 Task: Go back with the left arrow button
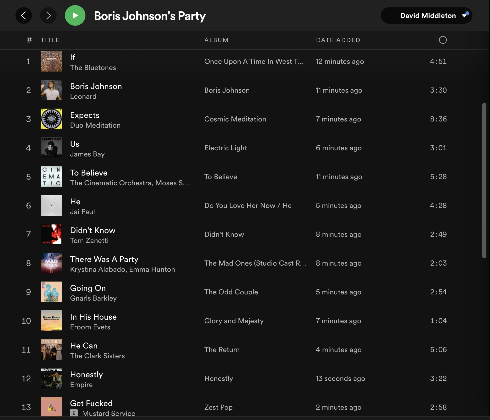coord(24,16)
